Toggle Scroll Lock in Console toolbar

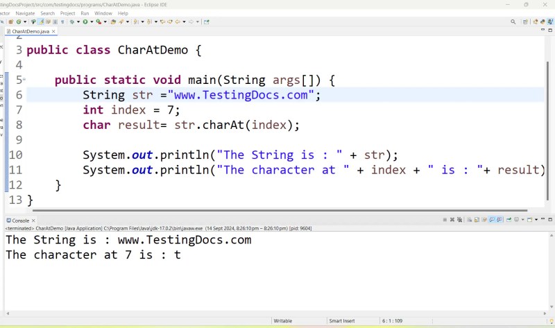[x=477, y=220]
